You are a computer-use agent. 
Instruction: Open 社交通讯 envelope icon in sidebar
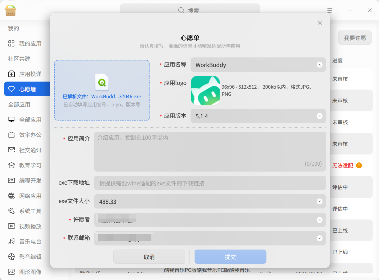pyautogui.click(x=11, y=150)
